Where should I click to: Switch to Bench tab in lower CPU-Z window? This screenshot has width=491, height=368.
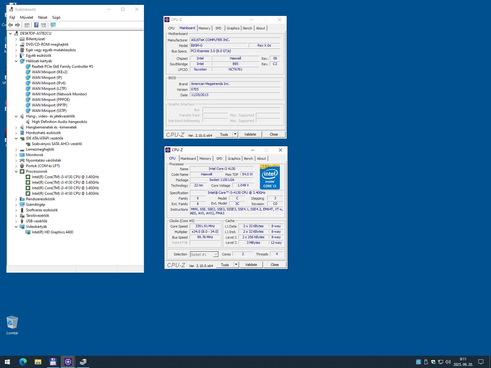click(248, 159)
